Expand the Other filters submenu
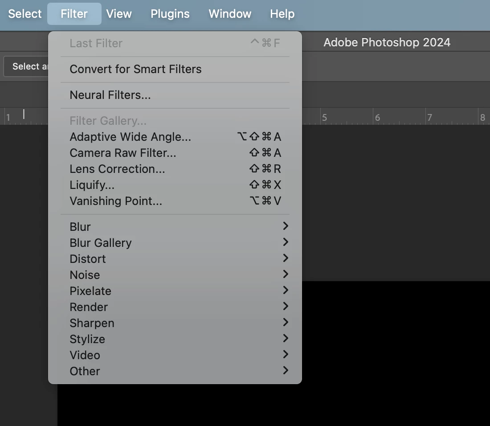This screenshot has height=426, width=490. [175, 371]
